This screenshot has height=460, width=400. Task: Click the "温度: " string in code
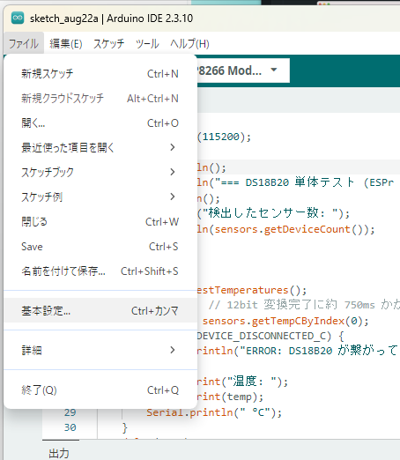click(251, 382)
